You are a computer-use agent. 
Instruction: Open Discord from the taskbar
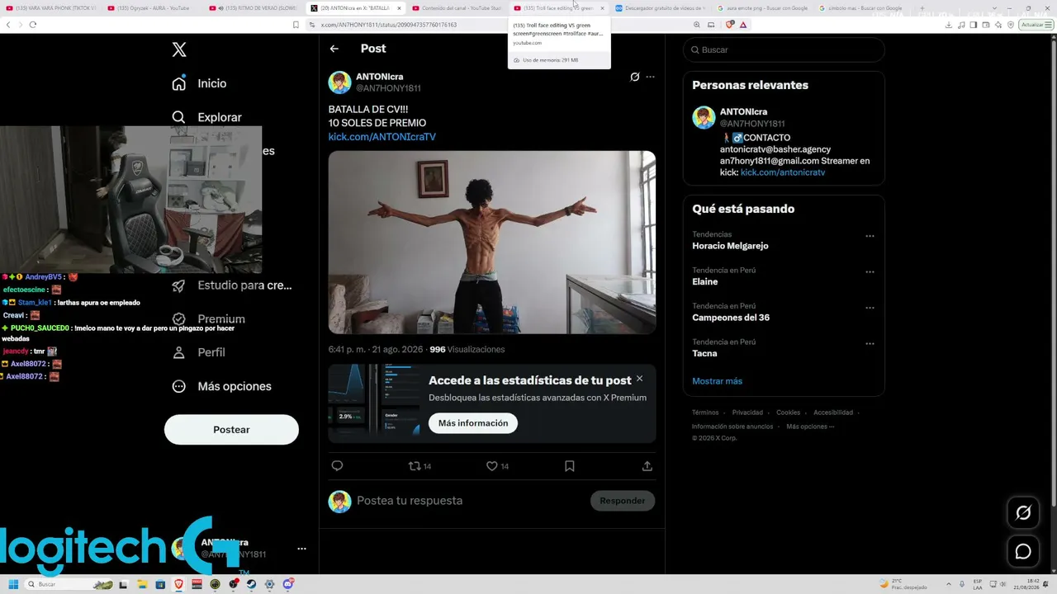[x=287, y=584]
